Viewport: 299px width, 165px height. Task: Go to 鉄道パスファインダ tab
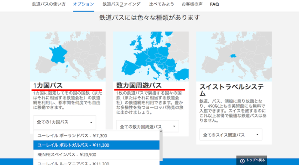pyautogui.click(x=121, y=4)
